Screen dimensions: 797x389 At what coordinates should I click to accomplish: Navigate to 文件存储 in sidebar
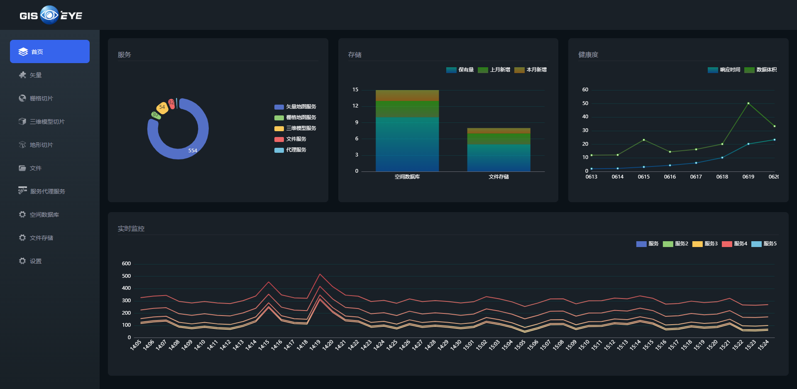coord(50,237)
